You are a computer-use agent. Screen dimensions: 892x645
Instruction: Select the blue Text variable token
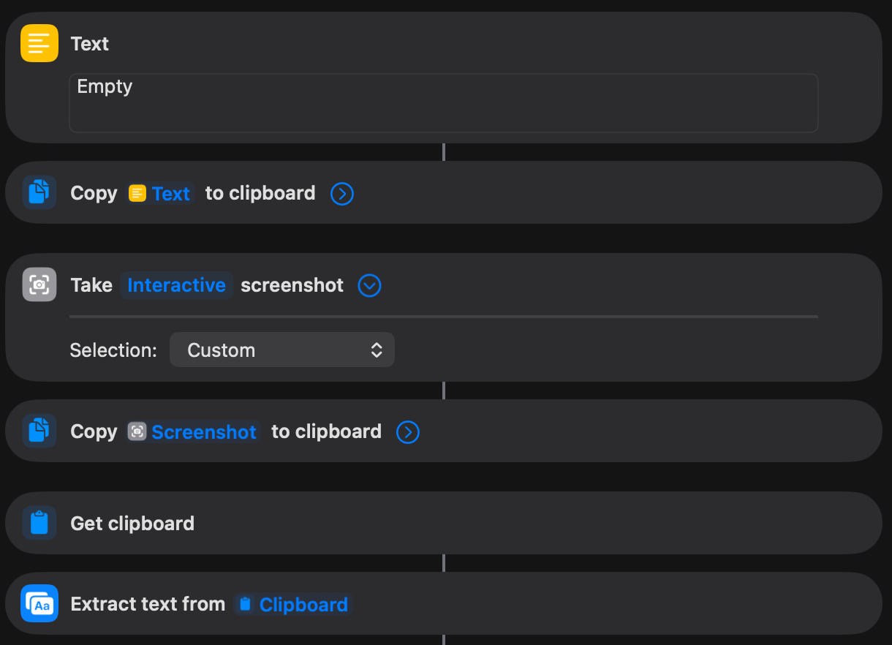170,194
